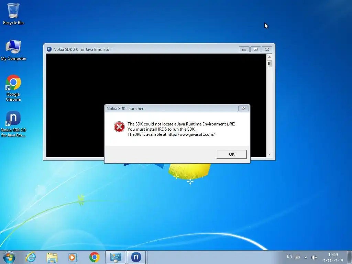The height and width of the screenshot is (264, 352).
Task: Click the red error icon in the dialog
Action: 119,127
